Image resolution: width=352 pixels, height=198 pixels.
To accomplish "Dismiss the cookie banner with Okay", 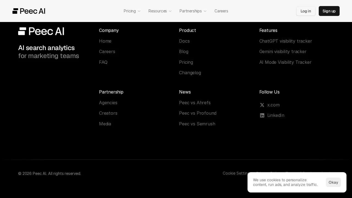I will click(333, 182).
